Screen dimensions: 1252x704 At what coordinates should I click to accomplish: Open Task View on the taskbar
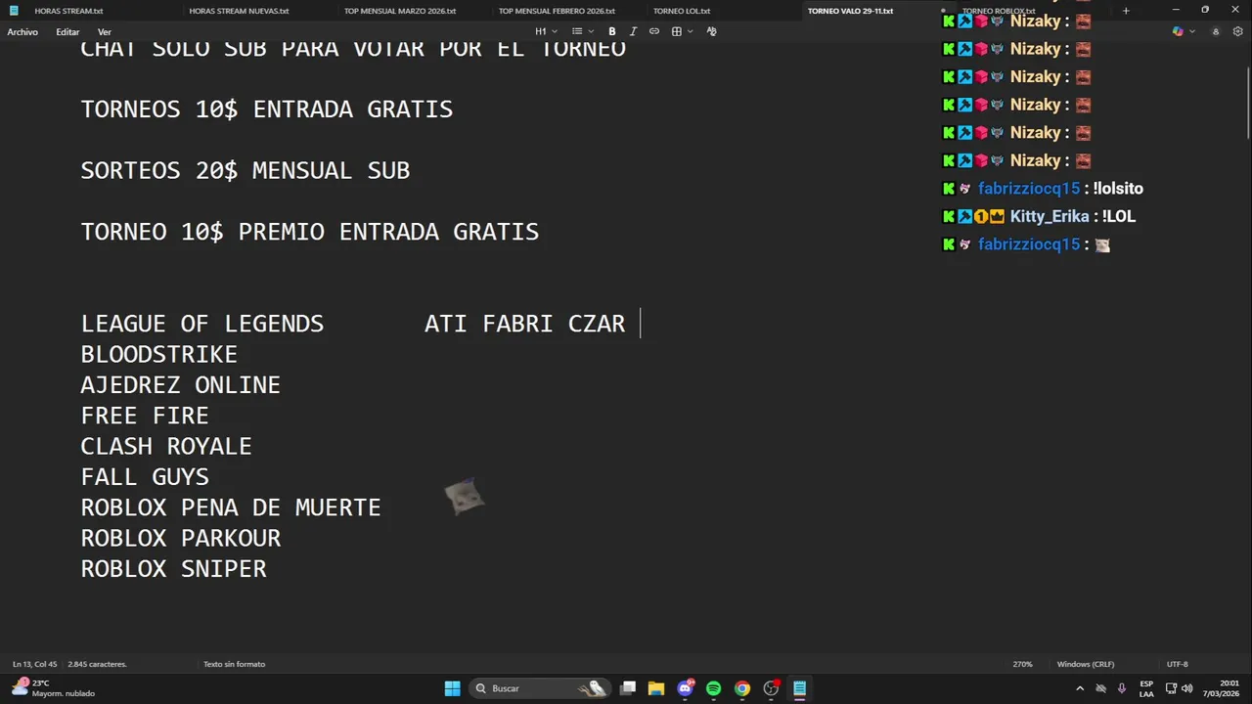(x=628, y=688)
